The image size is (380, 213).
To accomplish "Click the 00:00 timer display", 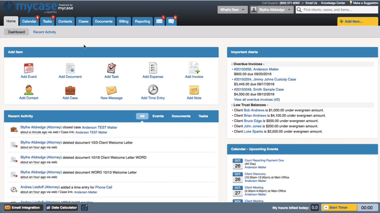I will (x=367, y=207).
